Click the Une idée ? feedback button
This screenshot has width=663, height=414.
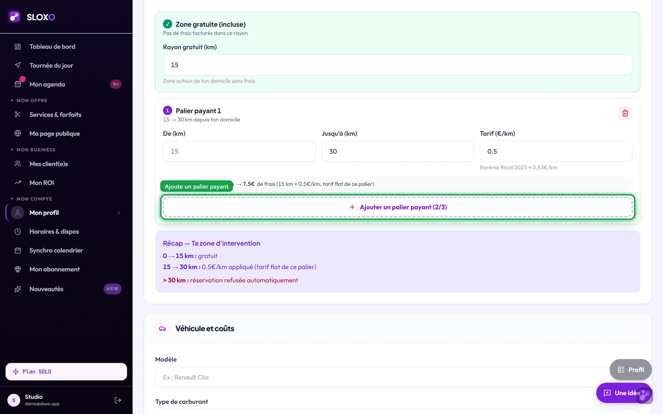pos(624,393)
